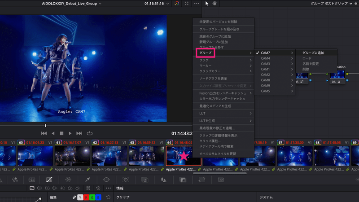The height and width of the screenshot is (202, 359).
Task: Open the Magic Mask palette
Action: click(144, 180)
